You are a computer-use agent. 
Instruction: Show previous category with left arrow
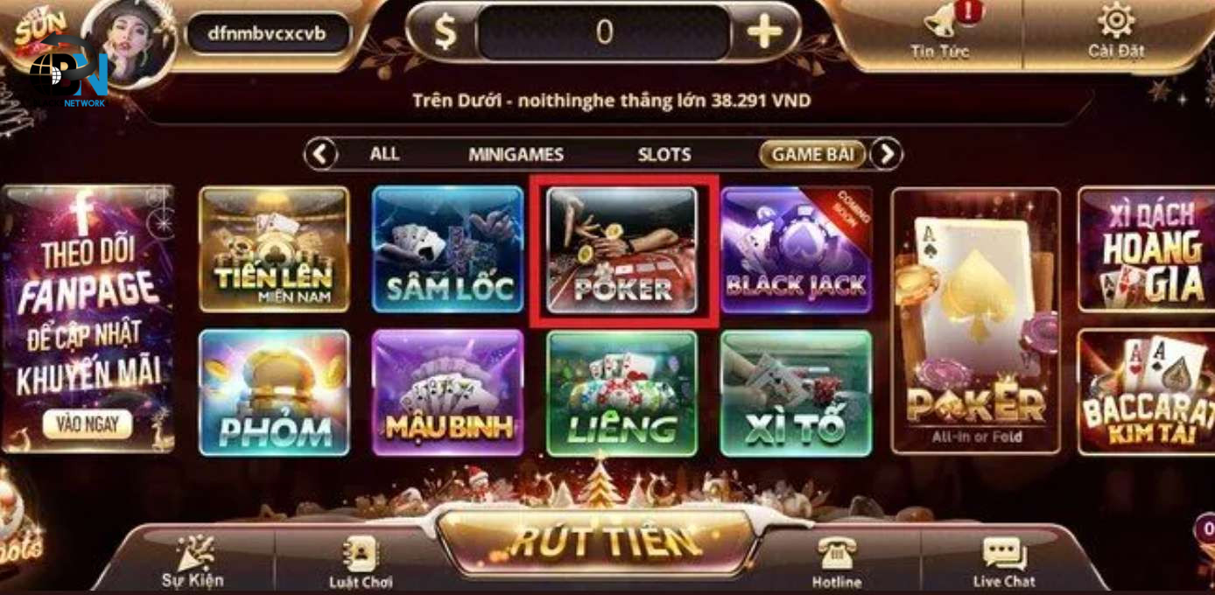pyautogui.click(x=321, y=155)
